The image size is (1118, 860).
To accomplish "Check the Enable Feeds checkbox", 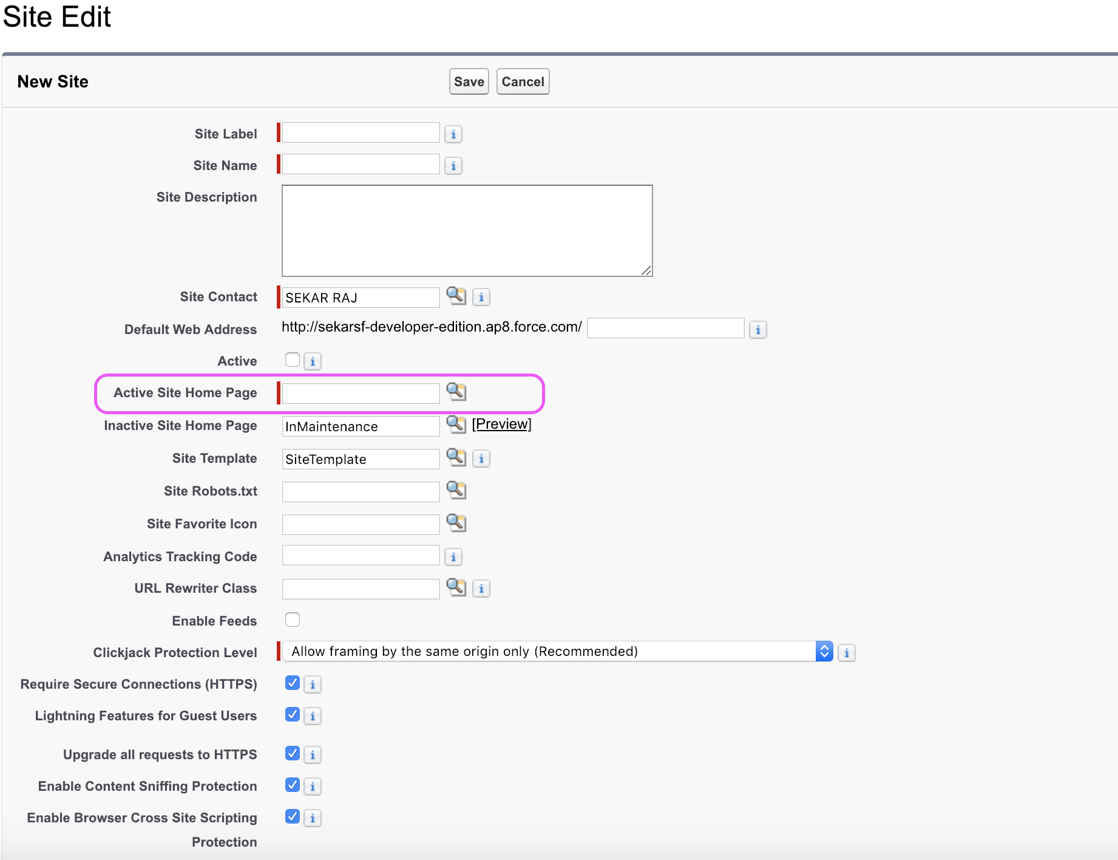I will click(x=293, y=619).
